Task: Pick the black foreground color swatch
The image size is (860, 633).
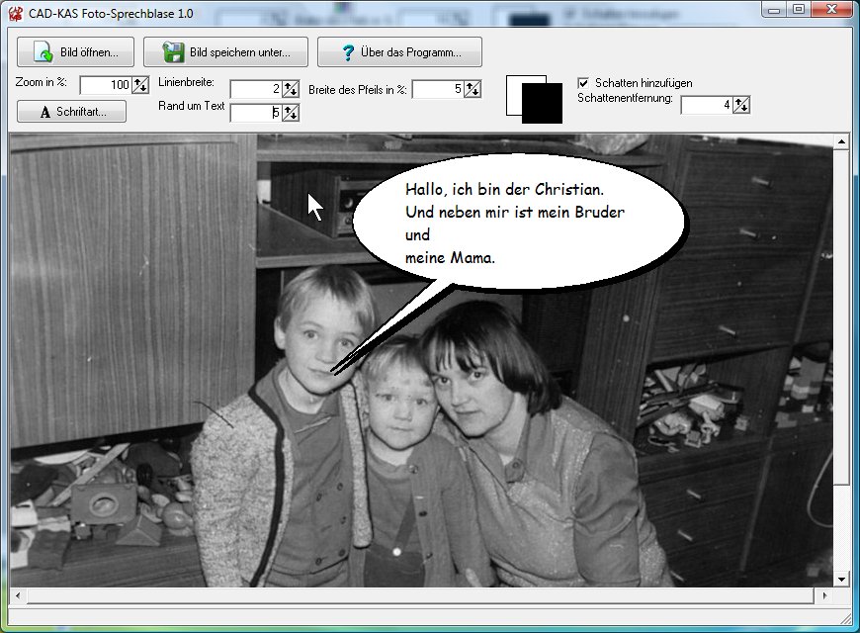Action: point(543,104)
